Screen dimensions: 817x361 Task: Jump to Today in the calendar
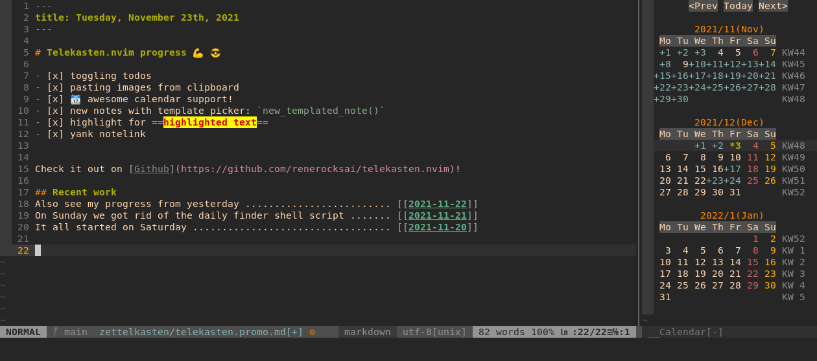click(738, 6)
